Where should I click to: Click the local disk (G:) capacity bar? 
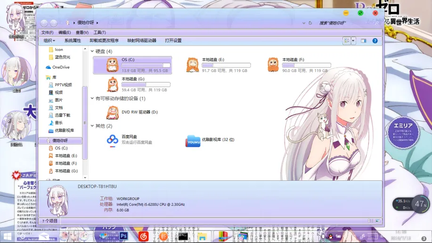(146, 84)
